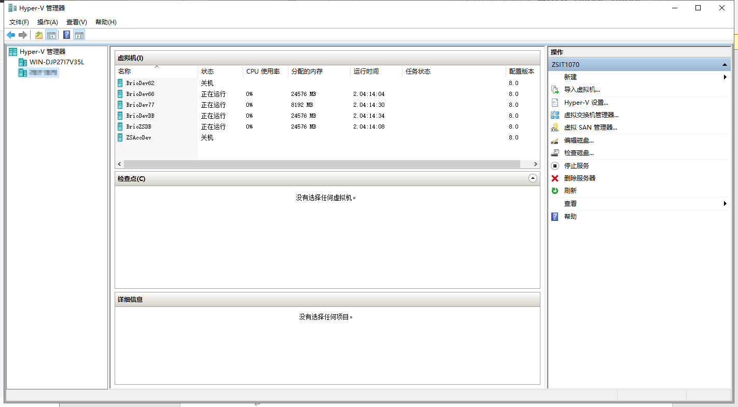Click the green 刷新 refresh icon

(555, 191)
